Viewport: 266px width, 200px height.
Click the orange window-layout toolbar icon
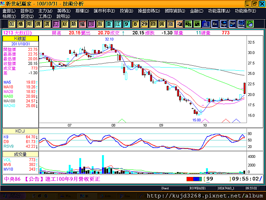coord(179,24)
